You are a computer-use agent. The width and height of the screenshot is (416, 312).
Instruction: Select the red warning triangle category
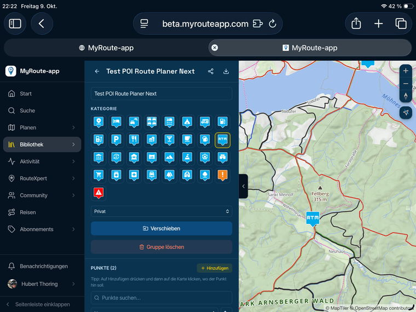(99, 193)
